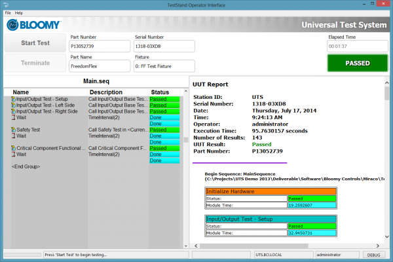
Task: Click the Serial Number input field
Action: (x=164, y=46)
